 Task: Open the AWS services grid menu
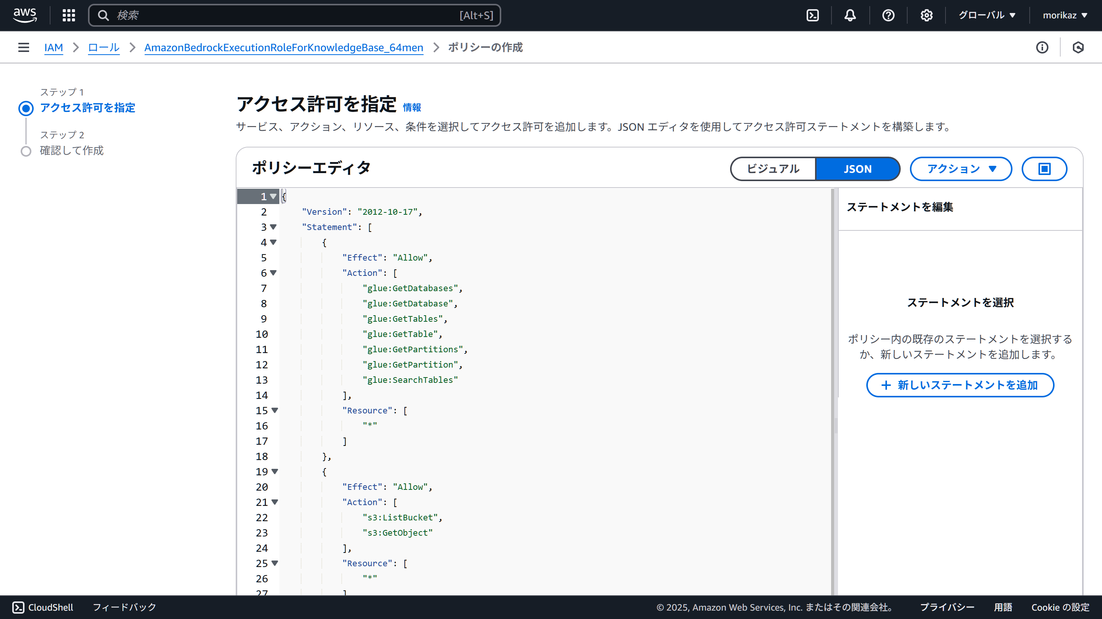(68, 15)
